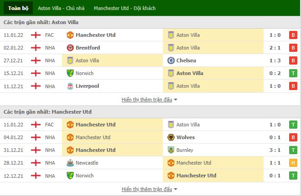Open the Chelsea team link
The width and height of the screenshot is (301, 196).
tap(186, 60)
